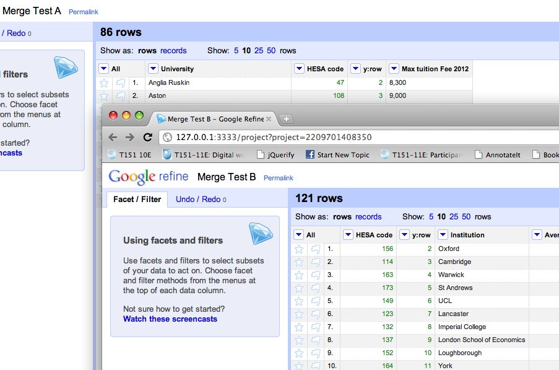The width and height of the screenshot is (559, 370).
Task: Star the Cambridge row
Action: 299,262
